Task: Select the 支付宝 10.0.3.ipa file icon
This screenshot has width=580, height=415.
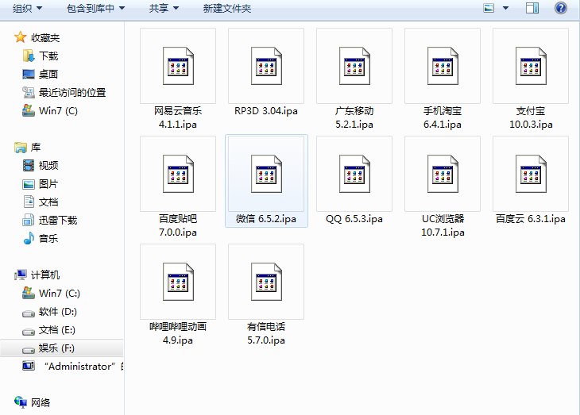Action: point(531,66)
